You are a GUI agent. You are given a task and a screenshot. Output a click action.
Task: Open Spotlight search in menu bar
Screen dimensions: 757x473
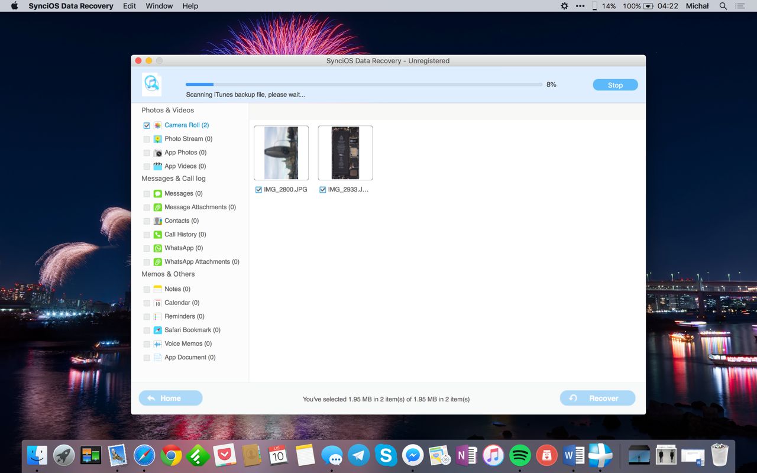(x=723, y=6)
